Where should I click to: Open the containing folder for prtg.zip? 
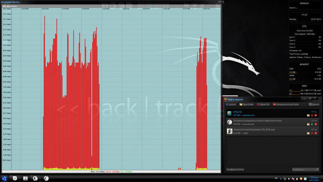pyautogui.click(x=308, y=115)
